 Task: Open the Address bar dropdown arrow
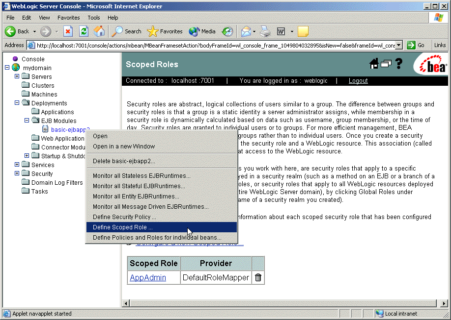[398, 45]
